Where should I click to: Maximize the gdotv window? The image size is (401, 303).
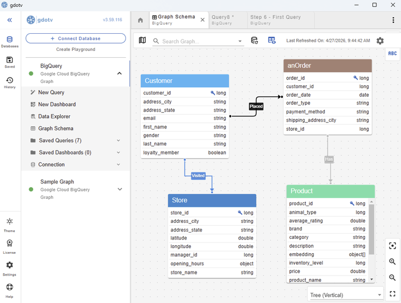[x=375, y=5]
